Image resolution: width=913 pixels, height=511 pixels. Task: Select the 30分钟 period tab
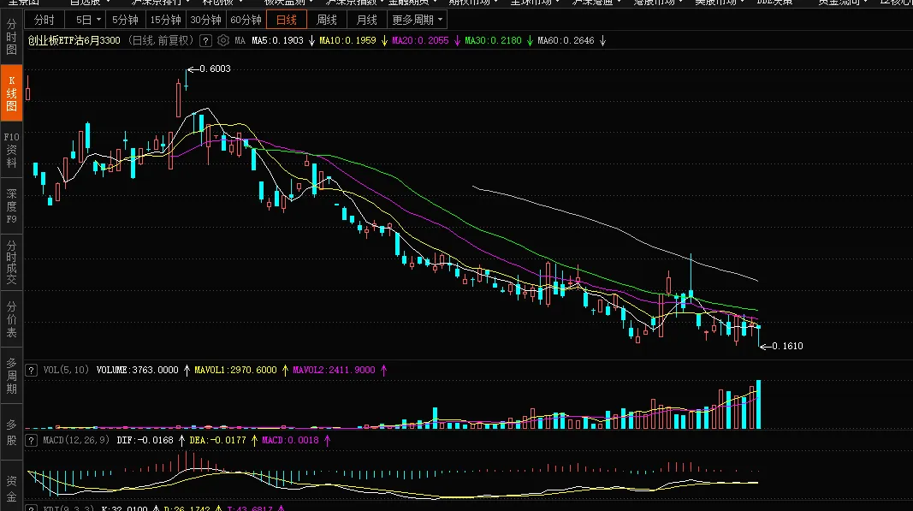point(205,20)
